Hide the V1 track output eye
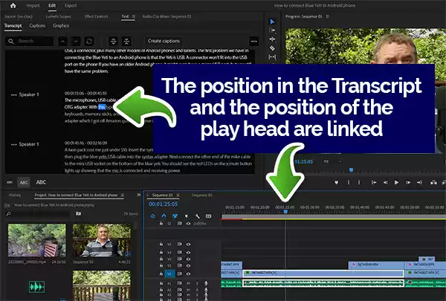 coord(188,274)
